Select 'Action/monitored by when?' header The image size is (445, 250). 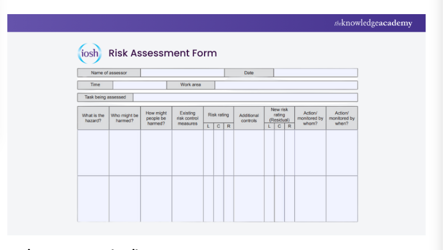[x=341, y=118]
